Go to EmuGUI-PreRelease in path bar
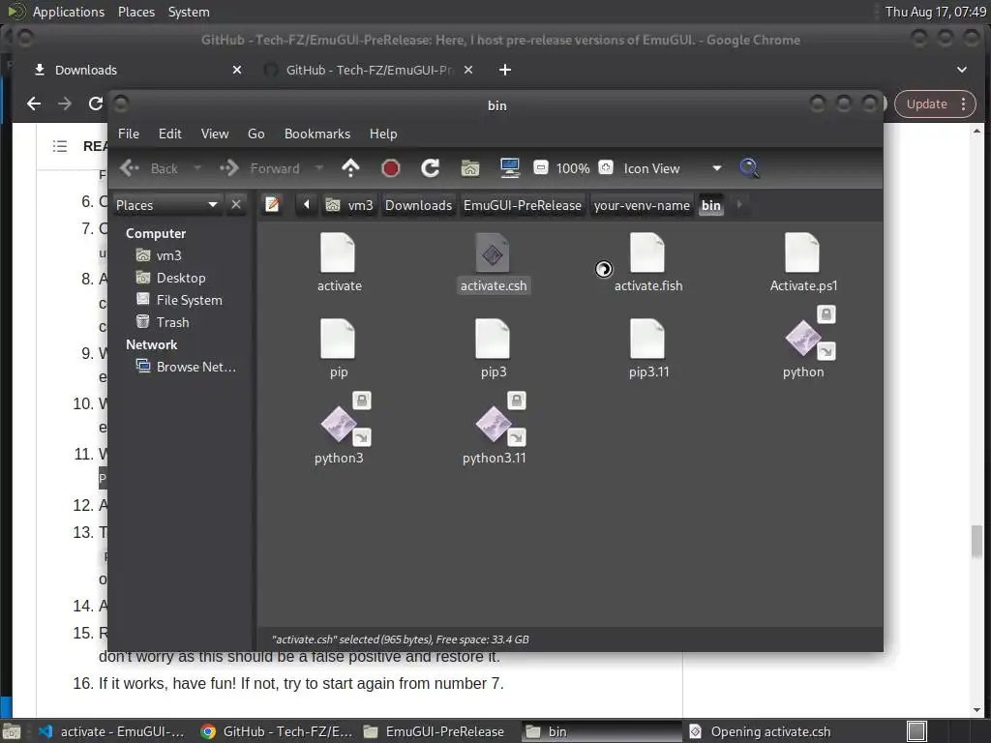 click(522, 205)
